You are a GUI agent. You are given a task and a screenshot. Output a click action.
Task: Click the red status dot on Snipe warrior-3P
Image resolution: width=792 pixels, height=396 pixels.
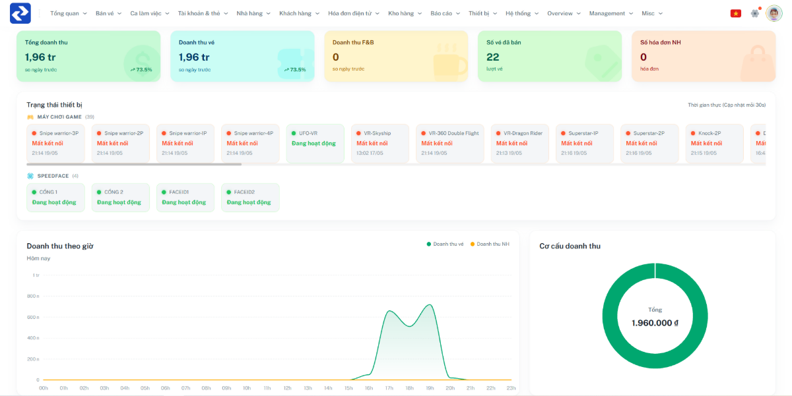point(34,133)
